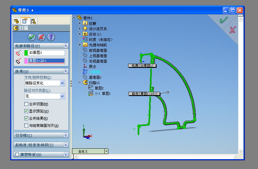
Task: Open the 路径对齐类型 dropdown
Action: tap(62, 96)
